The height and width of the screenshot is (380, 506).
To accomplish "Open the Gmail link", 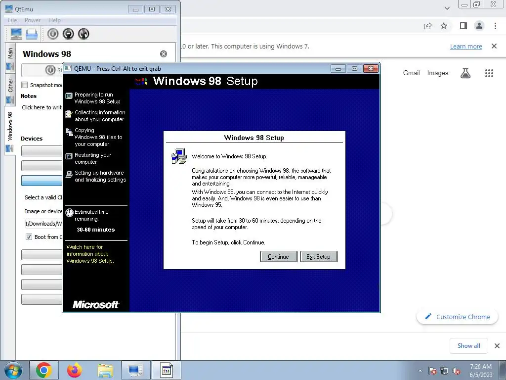I will 412,73.
